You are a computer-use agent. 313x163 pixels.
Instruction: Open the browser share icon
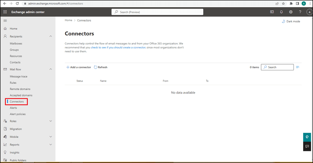[x=277, y=4]
